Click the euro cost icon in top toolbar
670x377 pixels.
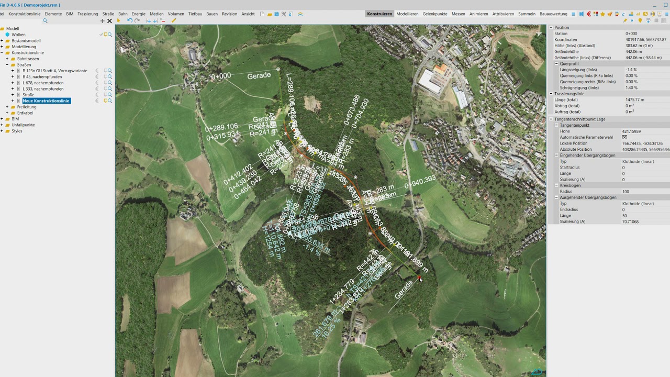pyautogui.click(x=589, y=14)
